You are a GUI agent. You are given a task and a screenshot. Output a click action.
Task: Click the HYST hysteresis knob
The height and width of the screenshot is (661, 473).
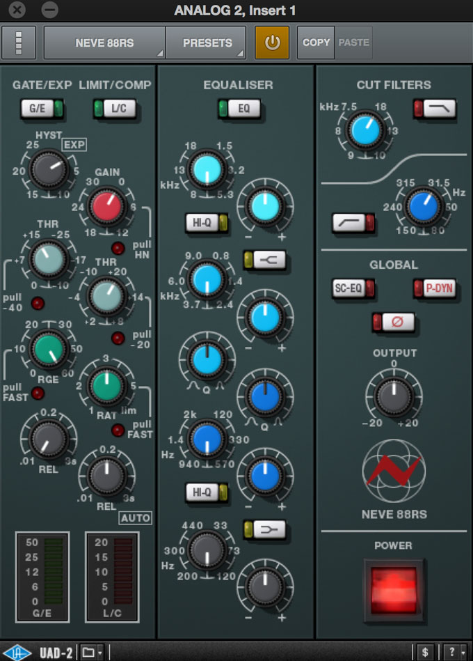[49, 169]
